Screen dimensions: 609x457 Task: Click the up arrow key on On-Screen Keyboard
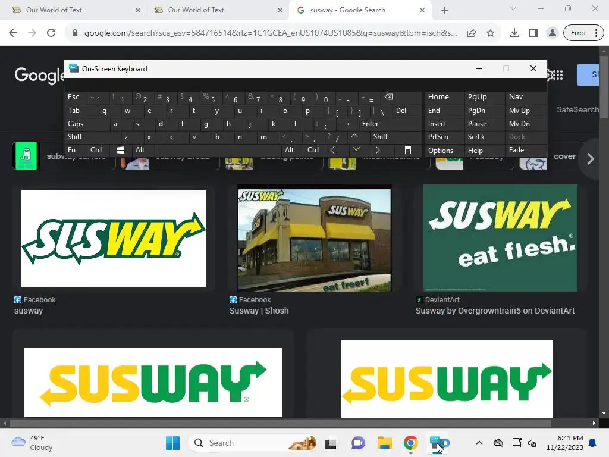[x=354, y=137]
